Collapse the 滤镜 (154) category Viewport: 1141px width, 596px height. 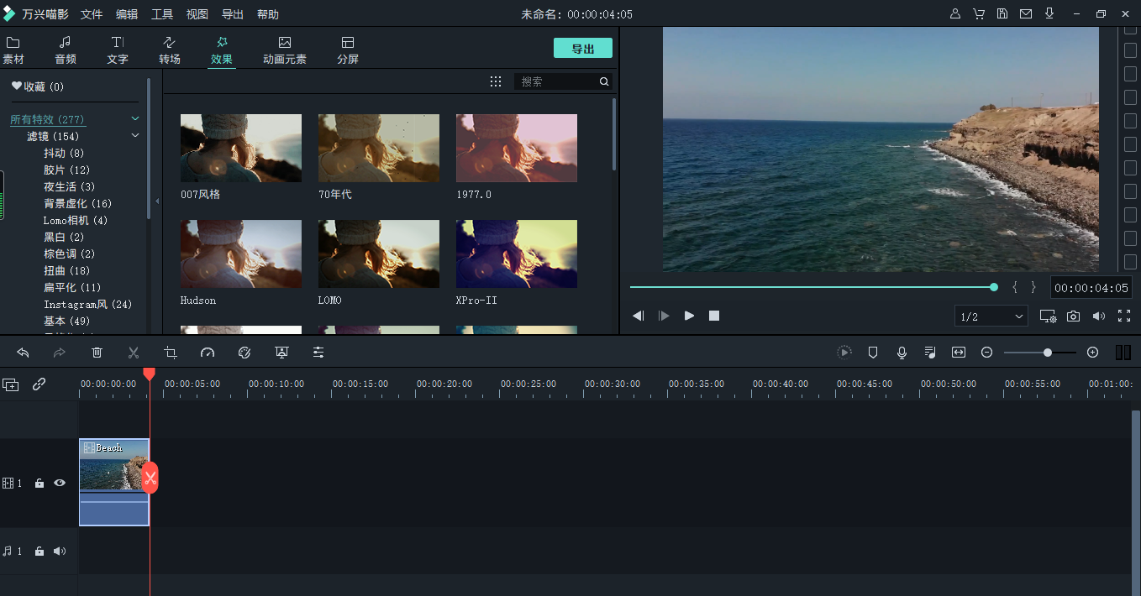135,136
